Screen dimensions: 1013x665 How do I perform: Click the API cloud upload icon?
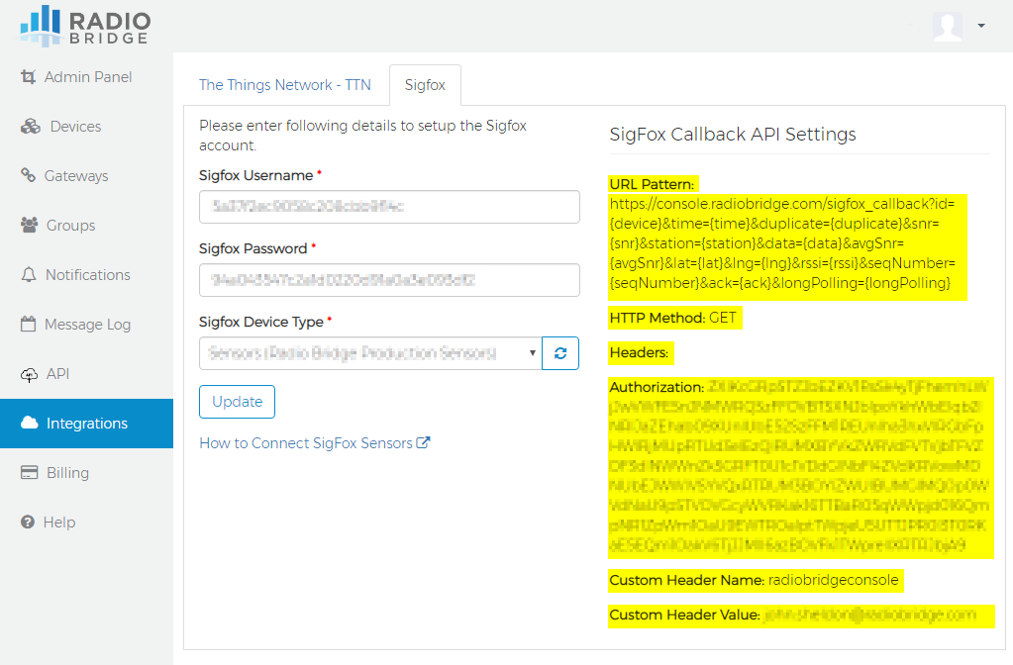point(29,374)
